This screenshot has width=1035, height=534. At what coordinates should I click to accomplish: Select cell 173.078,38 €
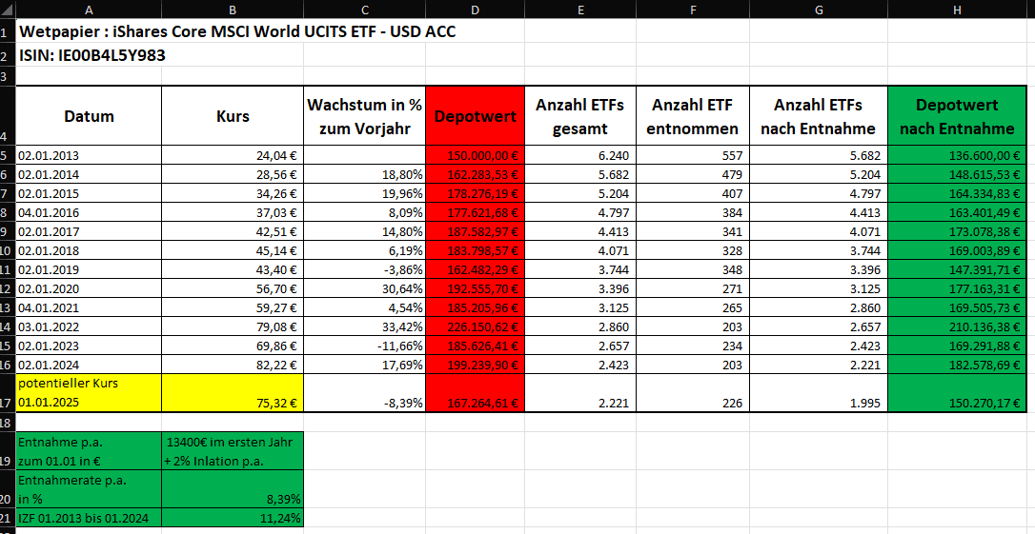pyautogui.click(x=957, y=232)
